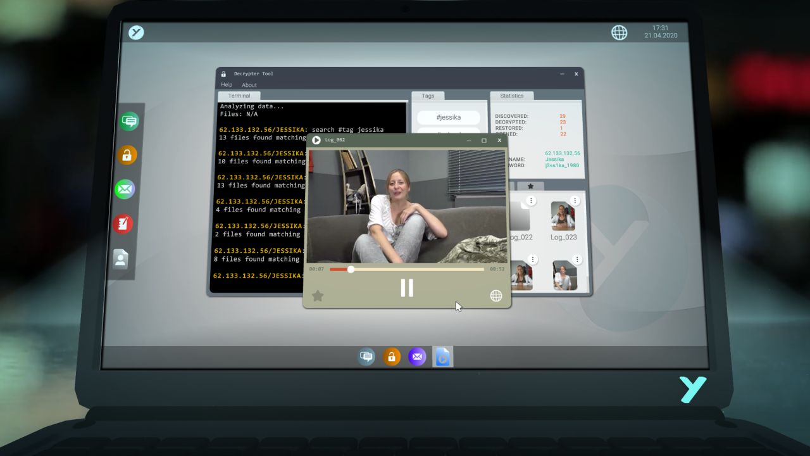Open the options menu on Log_023

click(575, 200)
